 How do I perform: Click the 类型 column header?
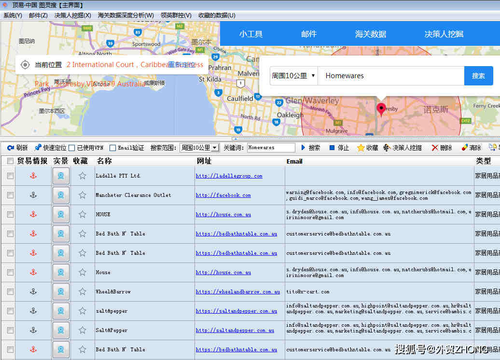[x=484, y=161]
